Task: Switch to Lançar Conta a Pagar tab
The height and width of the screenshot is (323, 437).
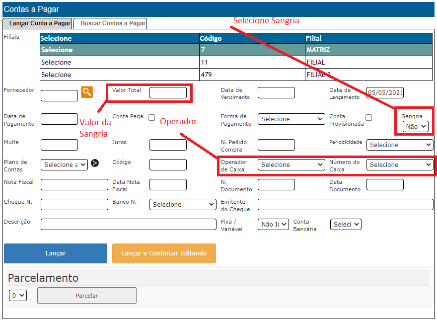Action: point(37,23)
